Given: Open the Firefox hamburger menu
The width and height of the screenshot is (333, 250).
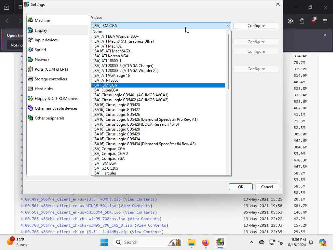Looking at the screenshot, I should (325, 21).
